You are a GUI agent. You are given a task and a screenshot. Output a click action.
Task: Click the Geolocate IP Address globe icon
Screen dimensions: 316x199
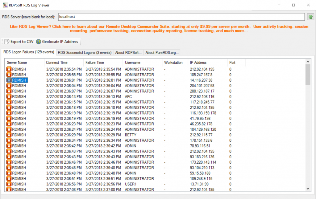coord(39,42)
